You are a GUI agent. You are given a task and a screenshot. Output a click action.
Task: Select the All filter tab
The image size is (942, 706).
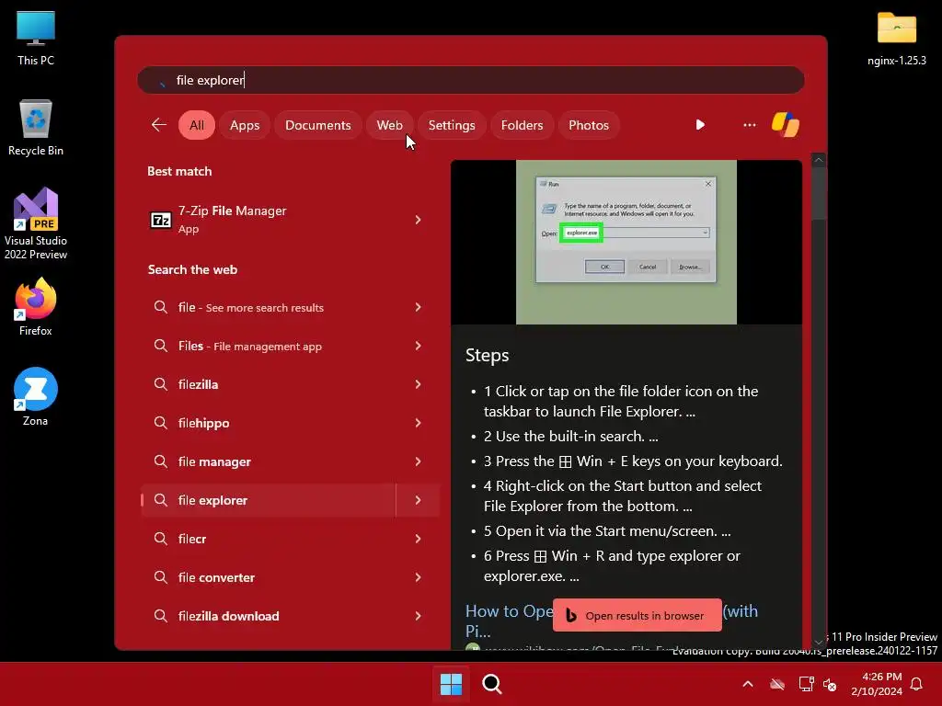click(197, 125)
